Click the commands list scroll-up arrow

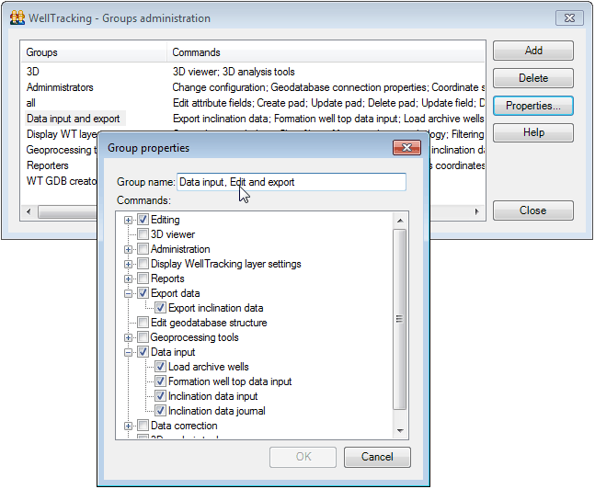pyautogui.click(x=399, y=221)
